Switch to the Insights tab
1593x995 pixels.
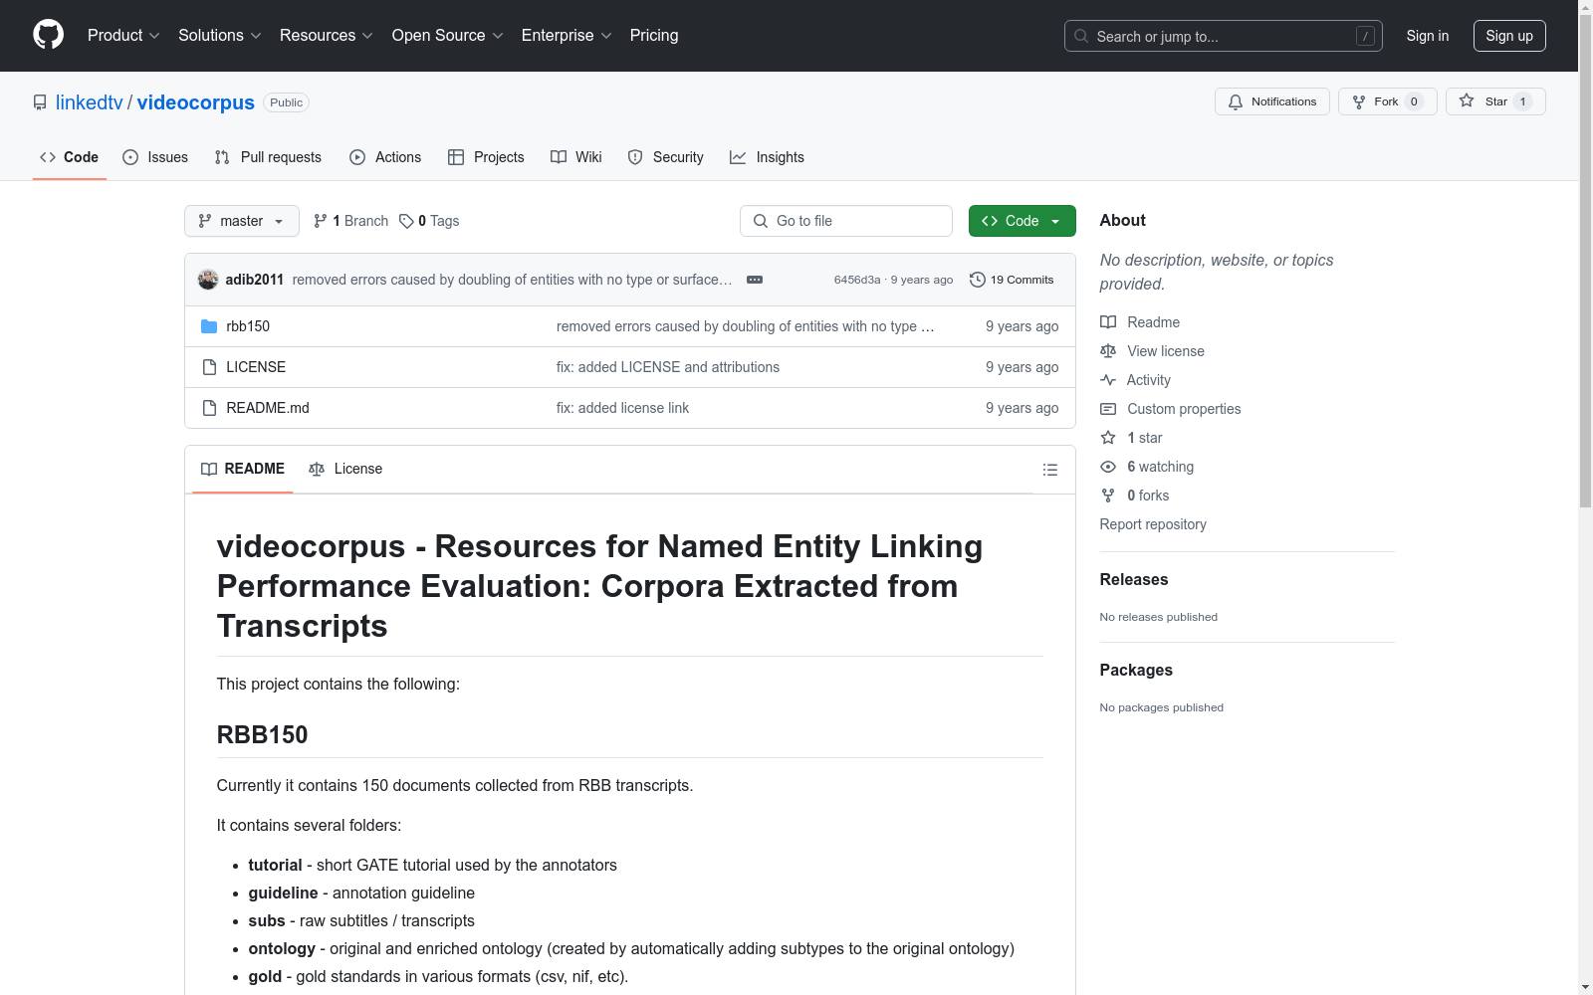pos(767,157)
